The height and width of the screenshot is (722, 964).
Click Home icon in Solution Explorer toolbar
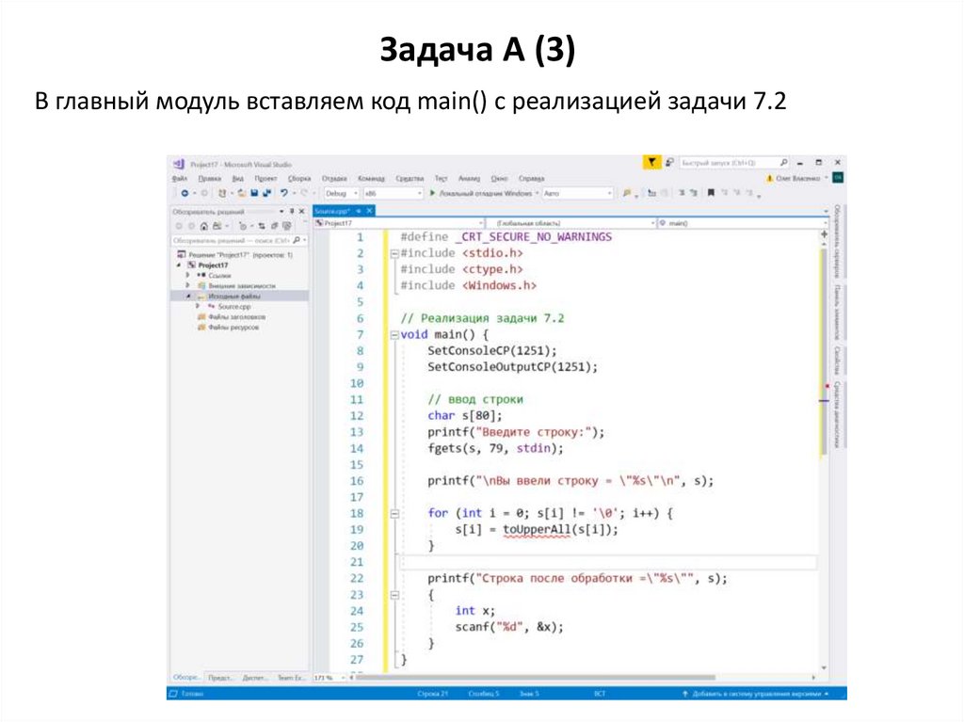[203, 226]
